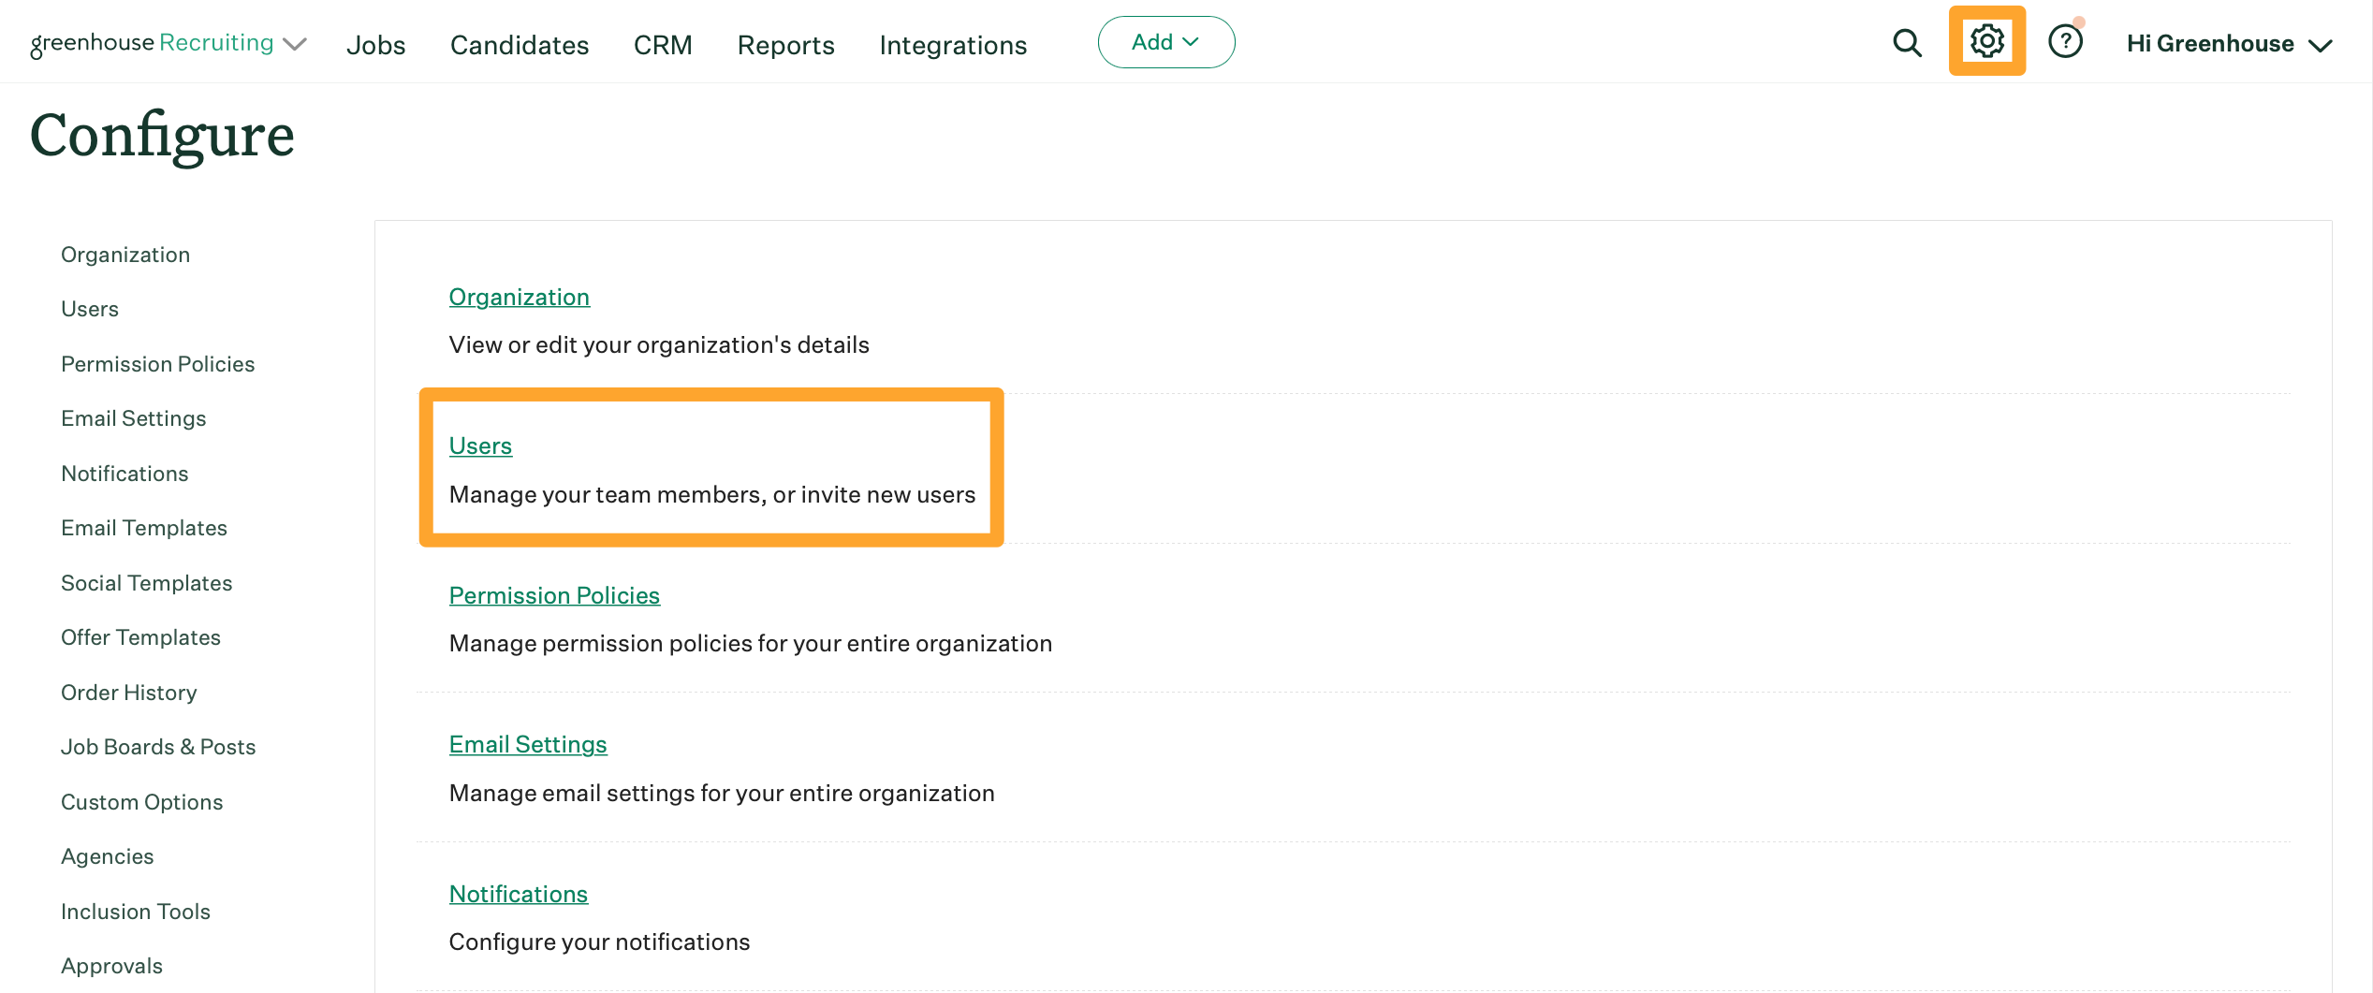Open the highlighted Users link

(x=480, y=446)
